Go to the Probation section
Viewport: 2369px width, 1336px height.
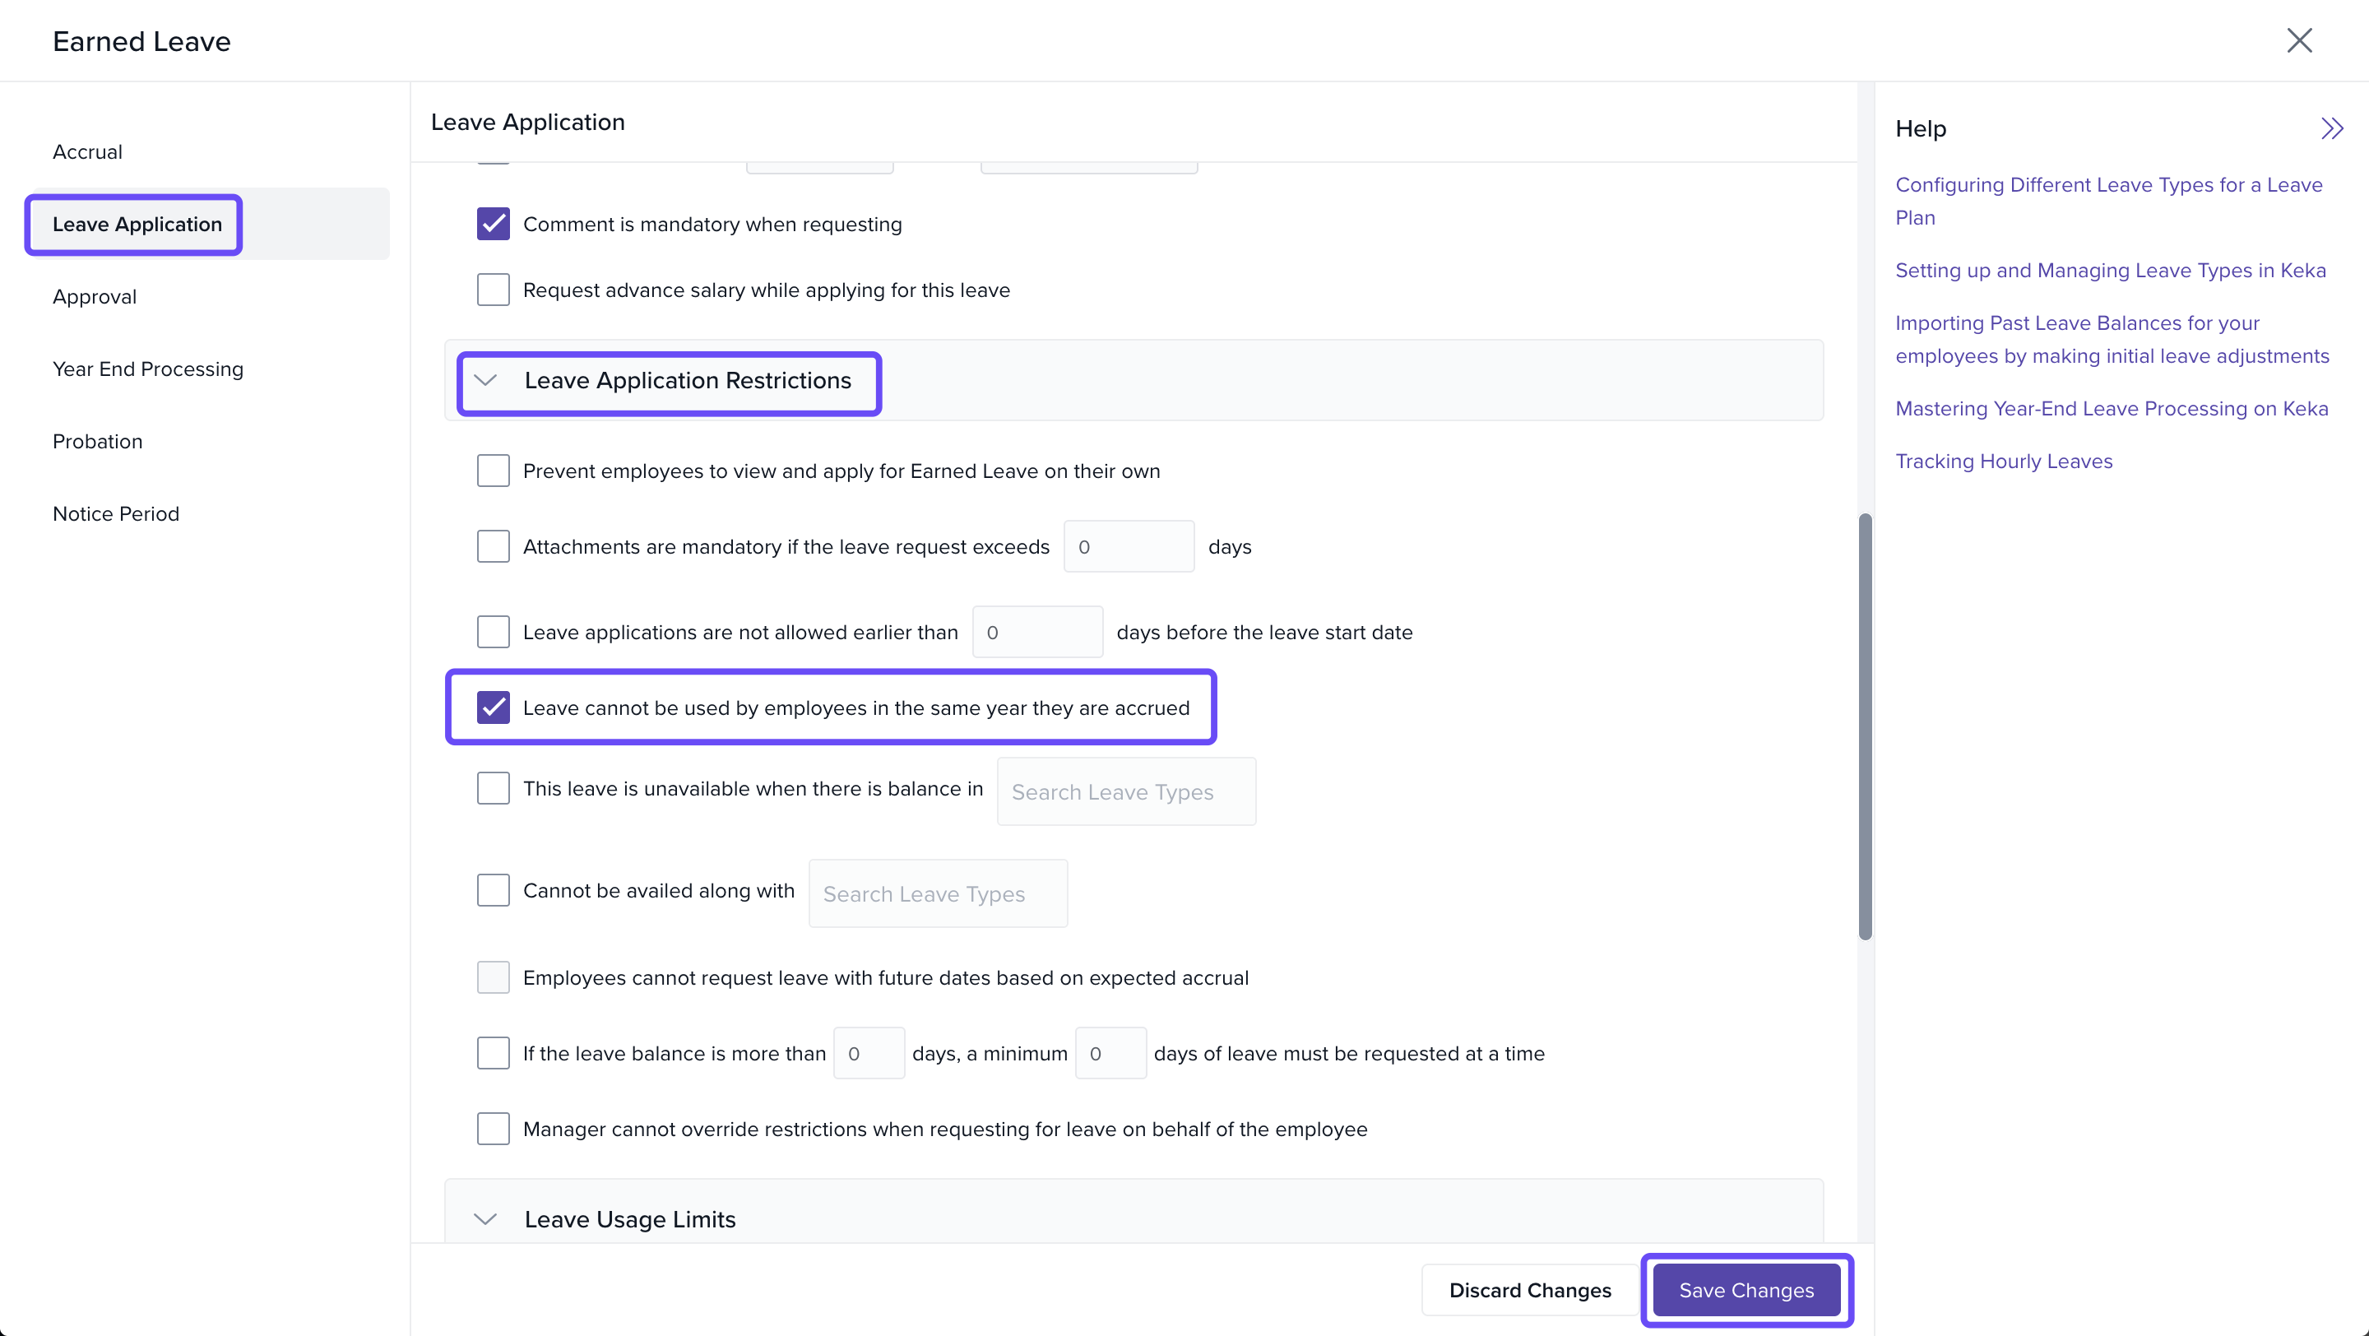pyautogui.click(x=98, y=441)
